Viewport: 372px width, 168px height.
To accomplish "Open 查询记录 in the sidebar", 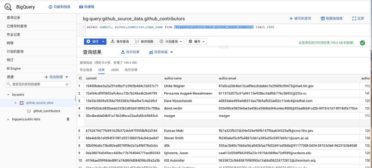I will click(13, 18).
